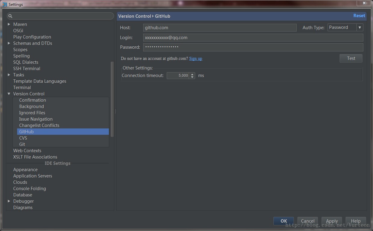
Task: Click the Reset link
Action: tap(359, 16)
